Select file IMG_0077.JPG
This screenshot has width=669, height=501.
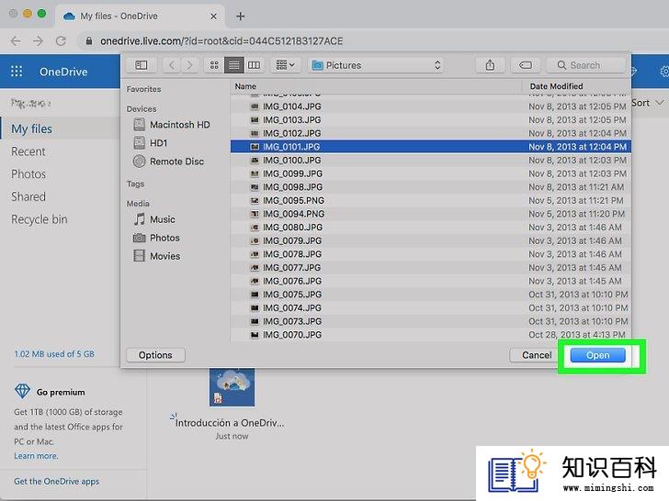[x=431, y=268]
